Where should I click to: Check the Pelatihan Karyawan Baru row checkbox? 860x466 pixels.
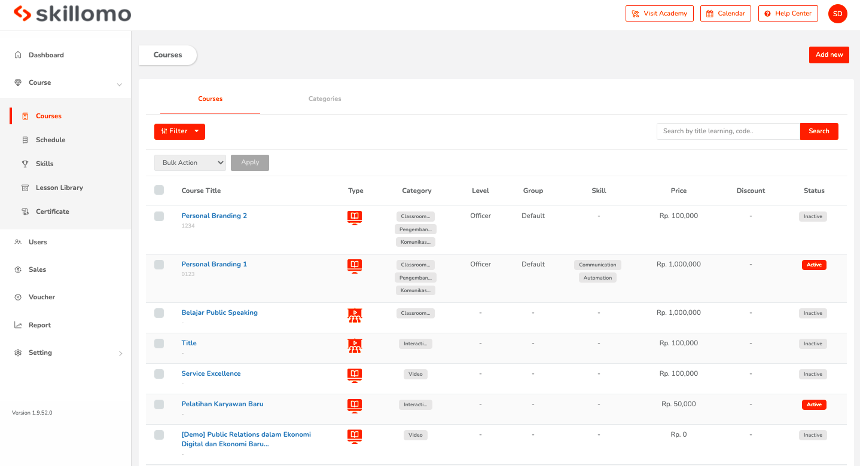click(x=159, y=404)
